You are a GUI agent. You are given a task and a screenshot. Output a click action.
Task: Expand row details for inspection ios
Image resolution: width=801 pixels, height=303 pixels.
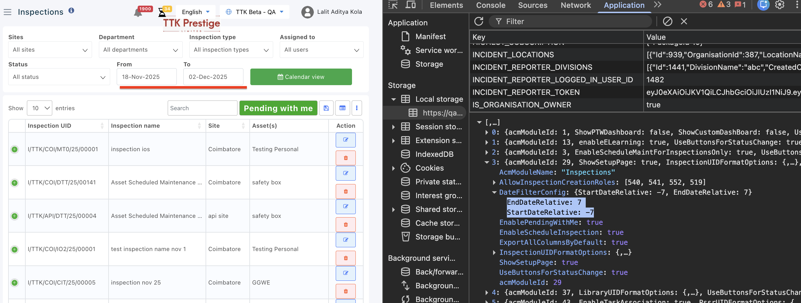14,150
